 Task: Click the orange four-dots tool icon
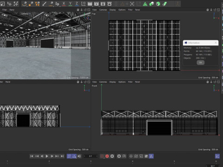[x=38, y=4]
